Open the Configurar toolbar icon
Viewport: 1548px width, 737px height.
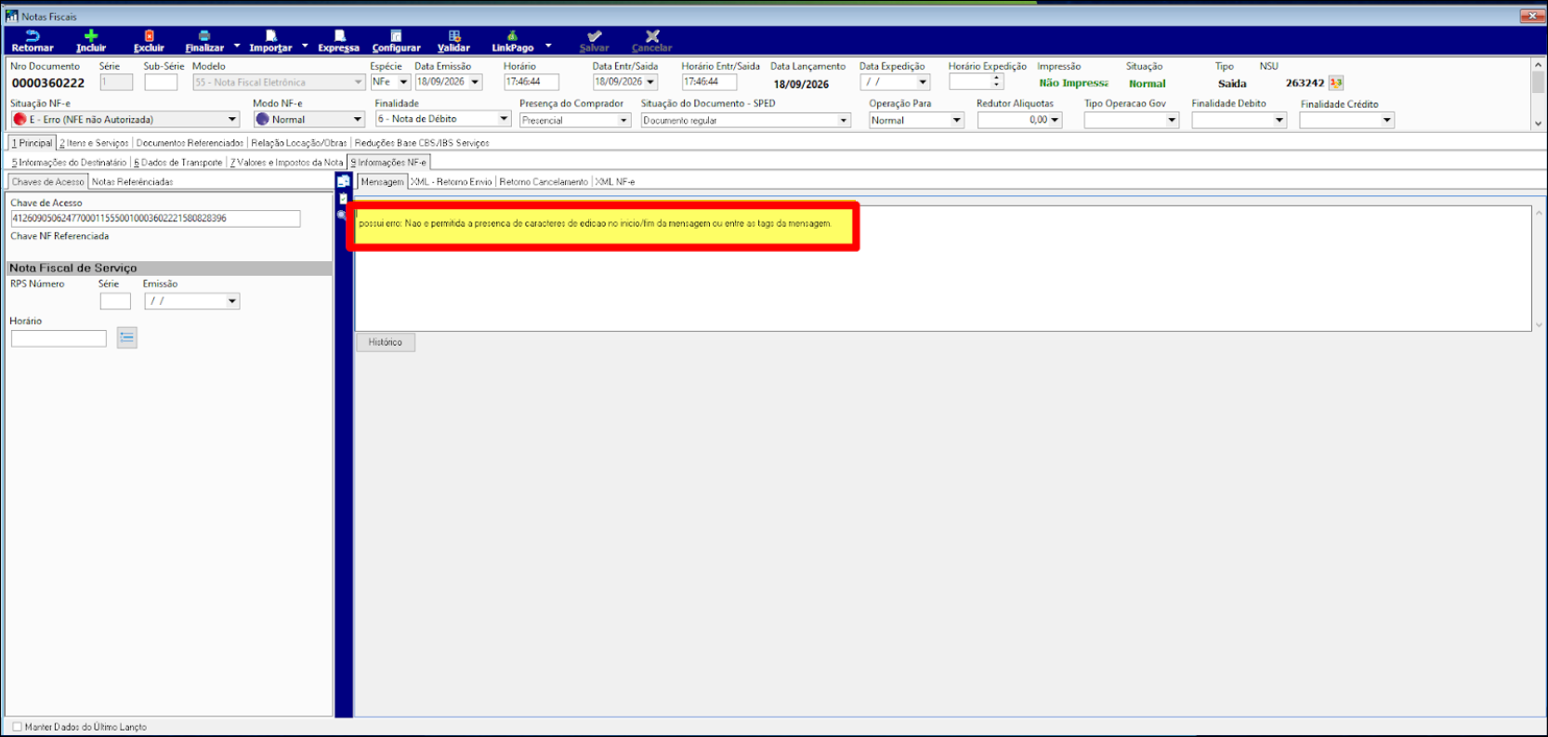[396, 36]
